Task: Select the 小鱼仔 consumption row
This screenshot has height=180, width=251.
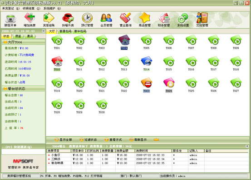Action: (147, 155)
